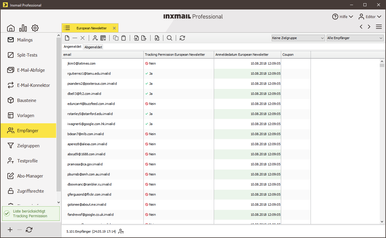Open E-Mail-Abfolge in the sidebar
The image size is (386, 238).
pos(28,70)
